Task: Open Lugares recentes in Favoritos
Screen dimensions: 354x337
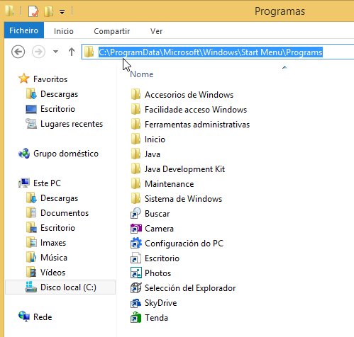Action: click(x=72, y=124)
